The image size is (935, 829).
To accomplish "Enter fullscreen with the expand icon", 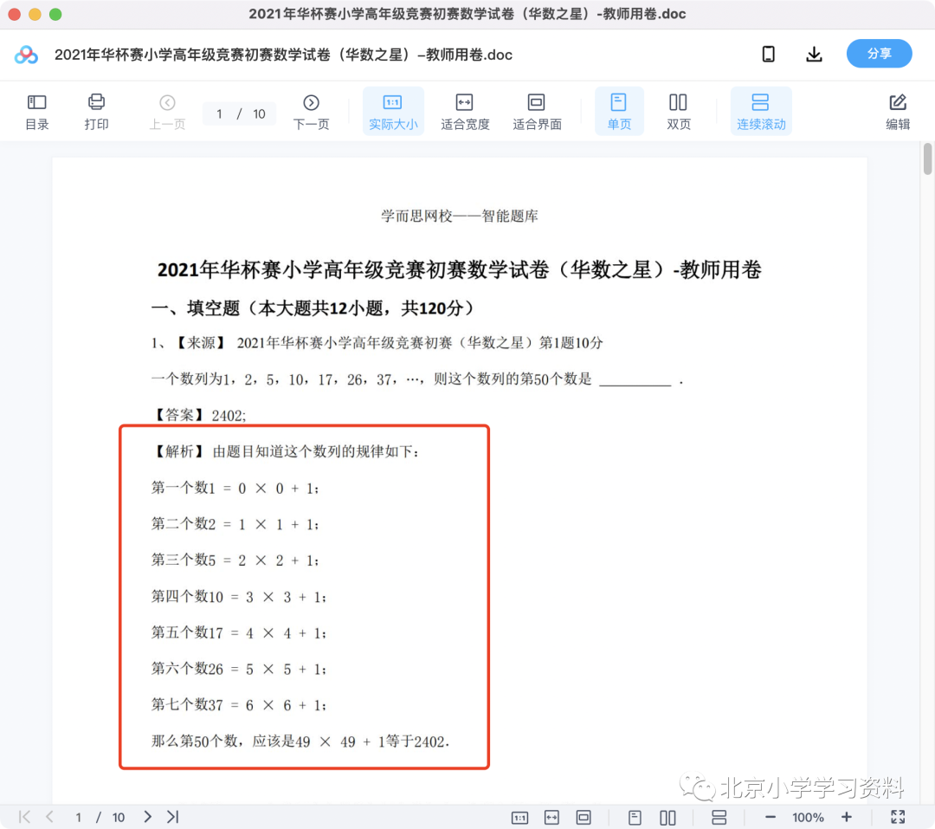I will point(898,817).
